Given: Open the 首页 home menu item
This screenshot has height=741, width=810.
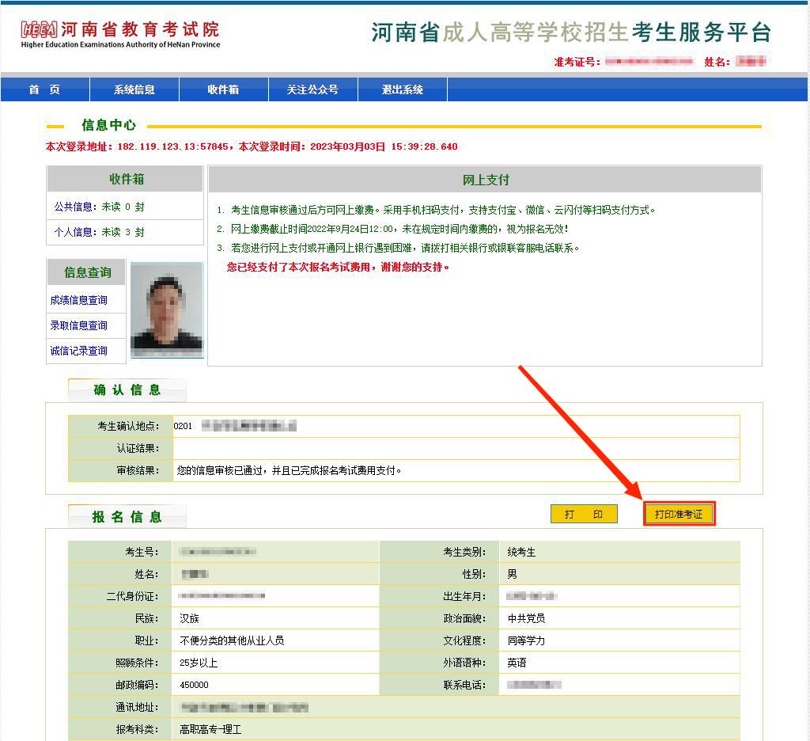Looking at the screenshot, I should coord(44,89).
